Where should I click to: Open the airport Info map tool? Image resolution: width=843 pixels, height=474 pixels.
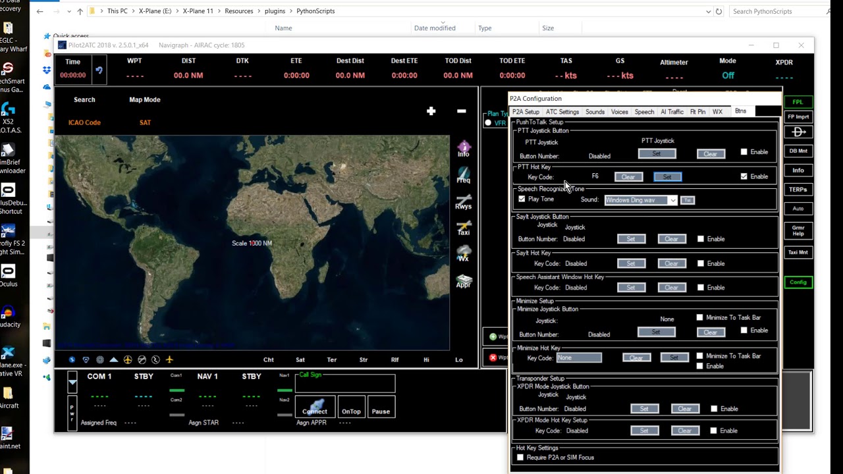[464, 149]
